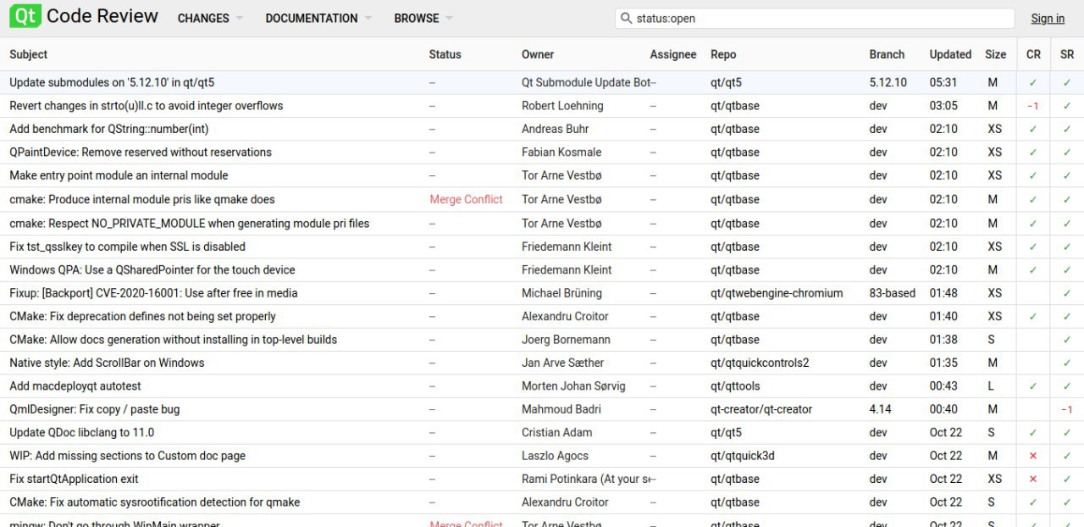Image resolution: width=1084 pixels, height=527 pixels.
Task: Open owner Robert Loehning's profile
Action: pyautogui.click(x=562, y=106)
